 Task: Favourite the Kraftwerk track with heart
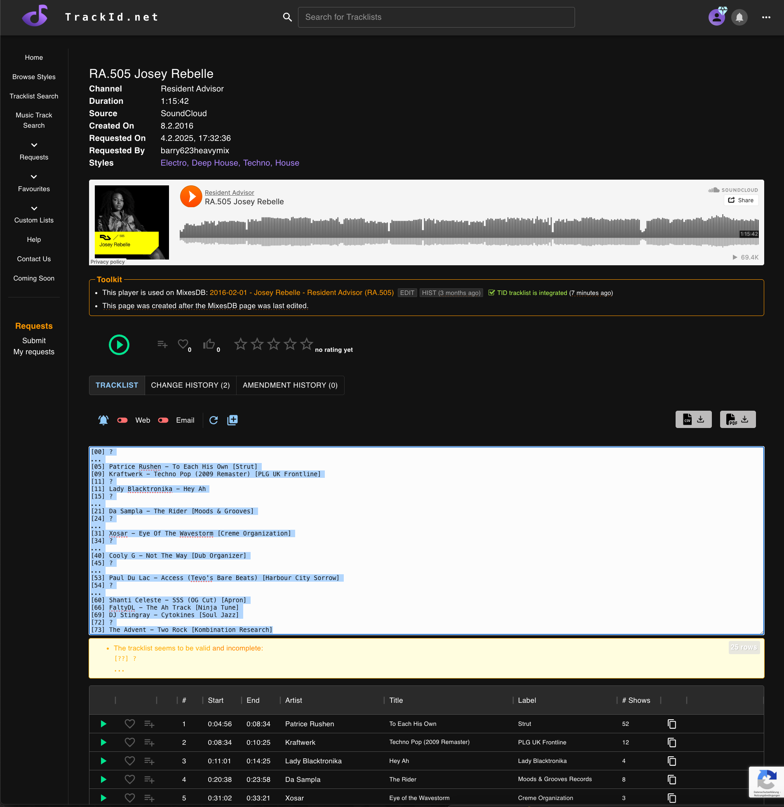tap(130, 742)
